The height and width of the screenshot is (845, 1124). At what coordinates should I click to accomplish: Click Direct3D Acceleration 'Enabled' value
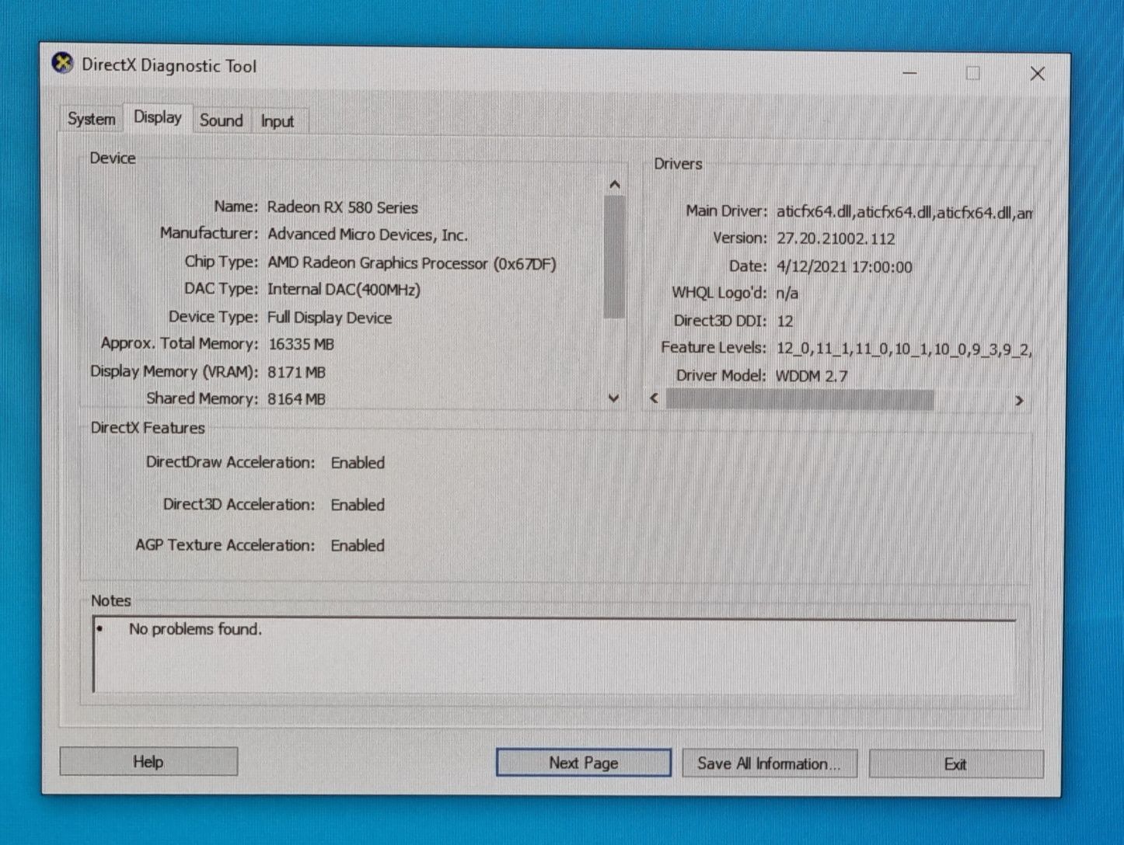(x=358, y=505)
